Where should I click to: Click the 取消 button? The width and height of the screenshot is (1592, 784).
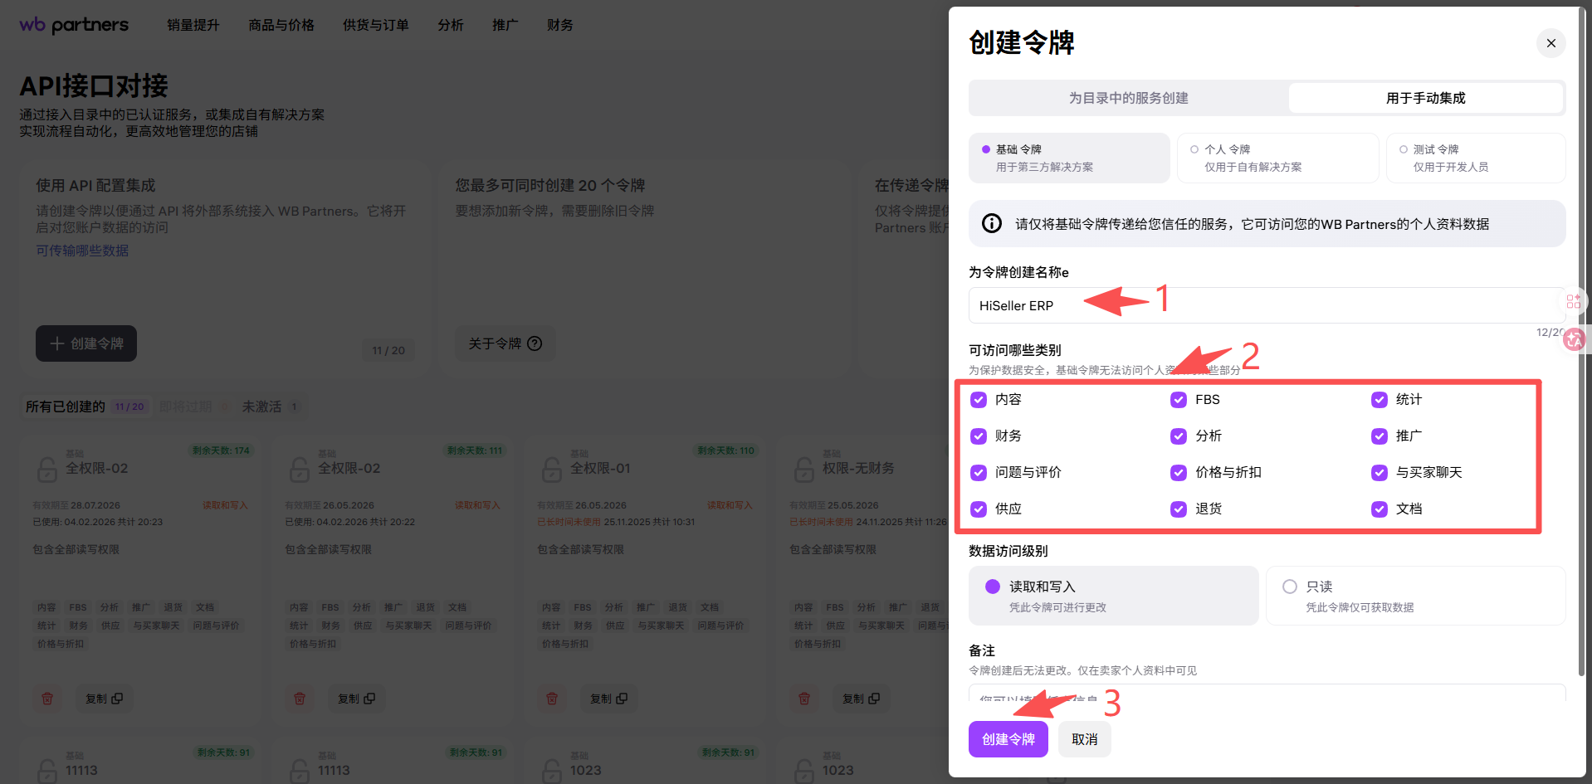click(1084, 739)
